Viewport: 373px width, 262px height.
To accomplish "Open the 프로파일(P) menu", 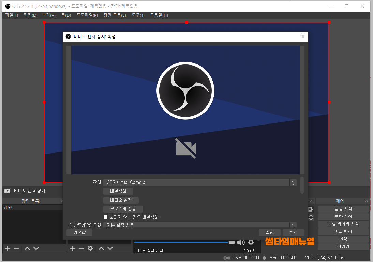I will [x=87, y=15].
